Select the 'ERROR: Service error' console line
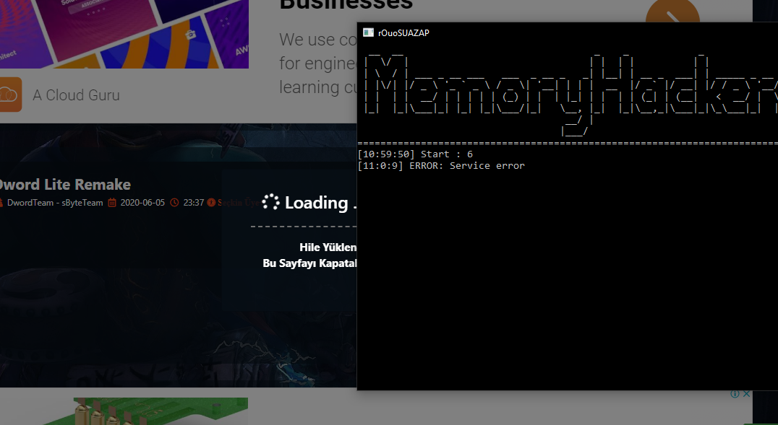This screenshot has height=425, width=778. click(440, 166)
